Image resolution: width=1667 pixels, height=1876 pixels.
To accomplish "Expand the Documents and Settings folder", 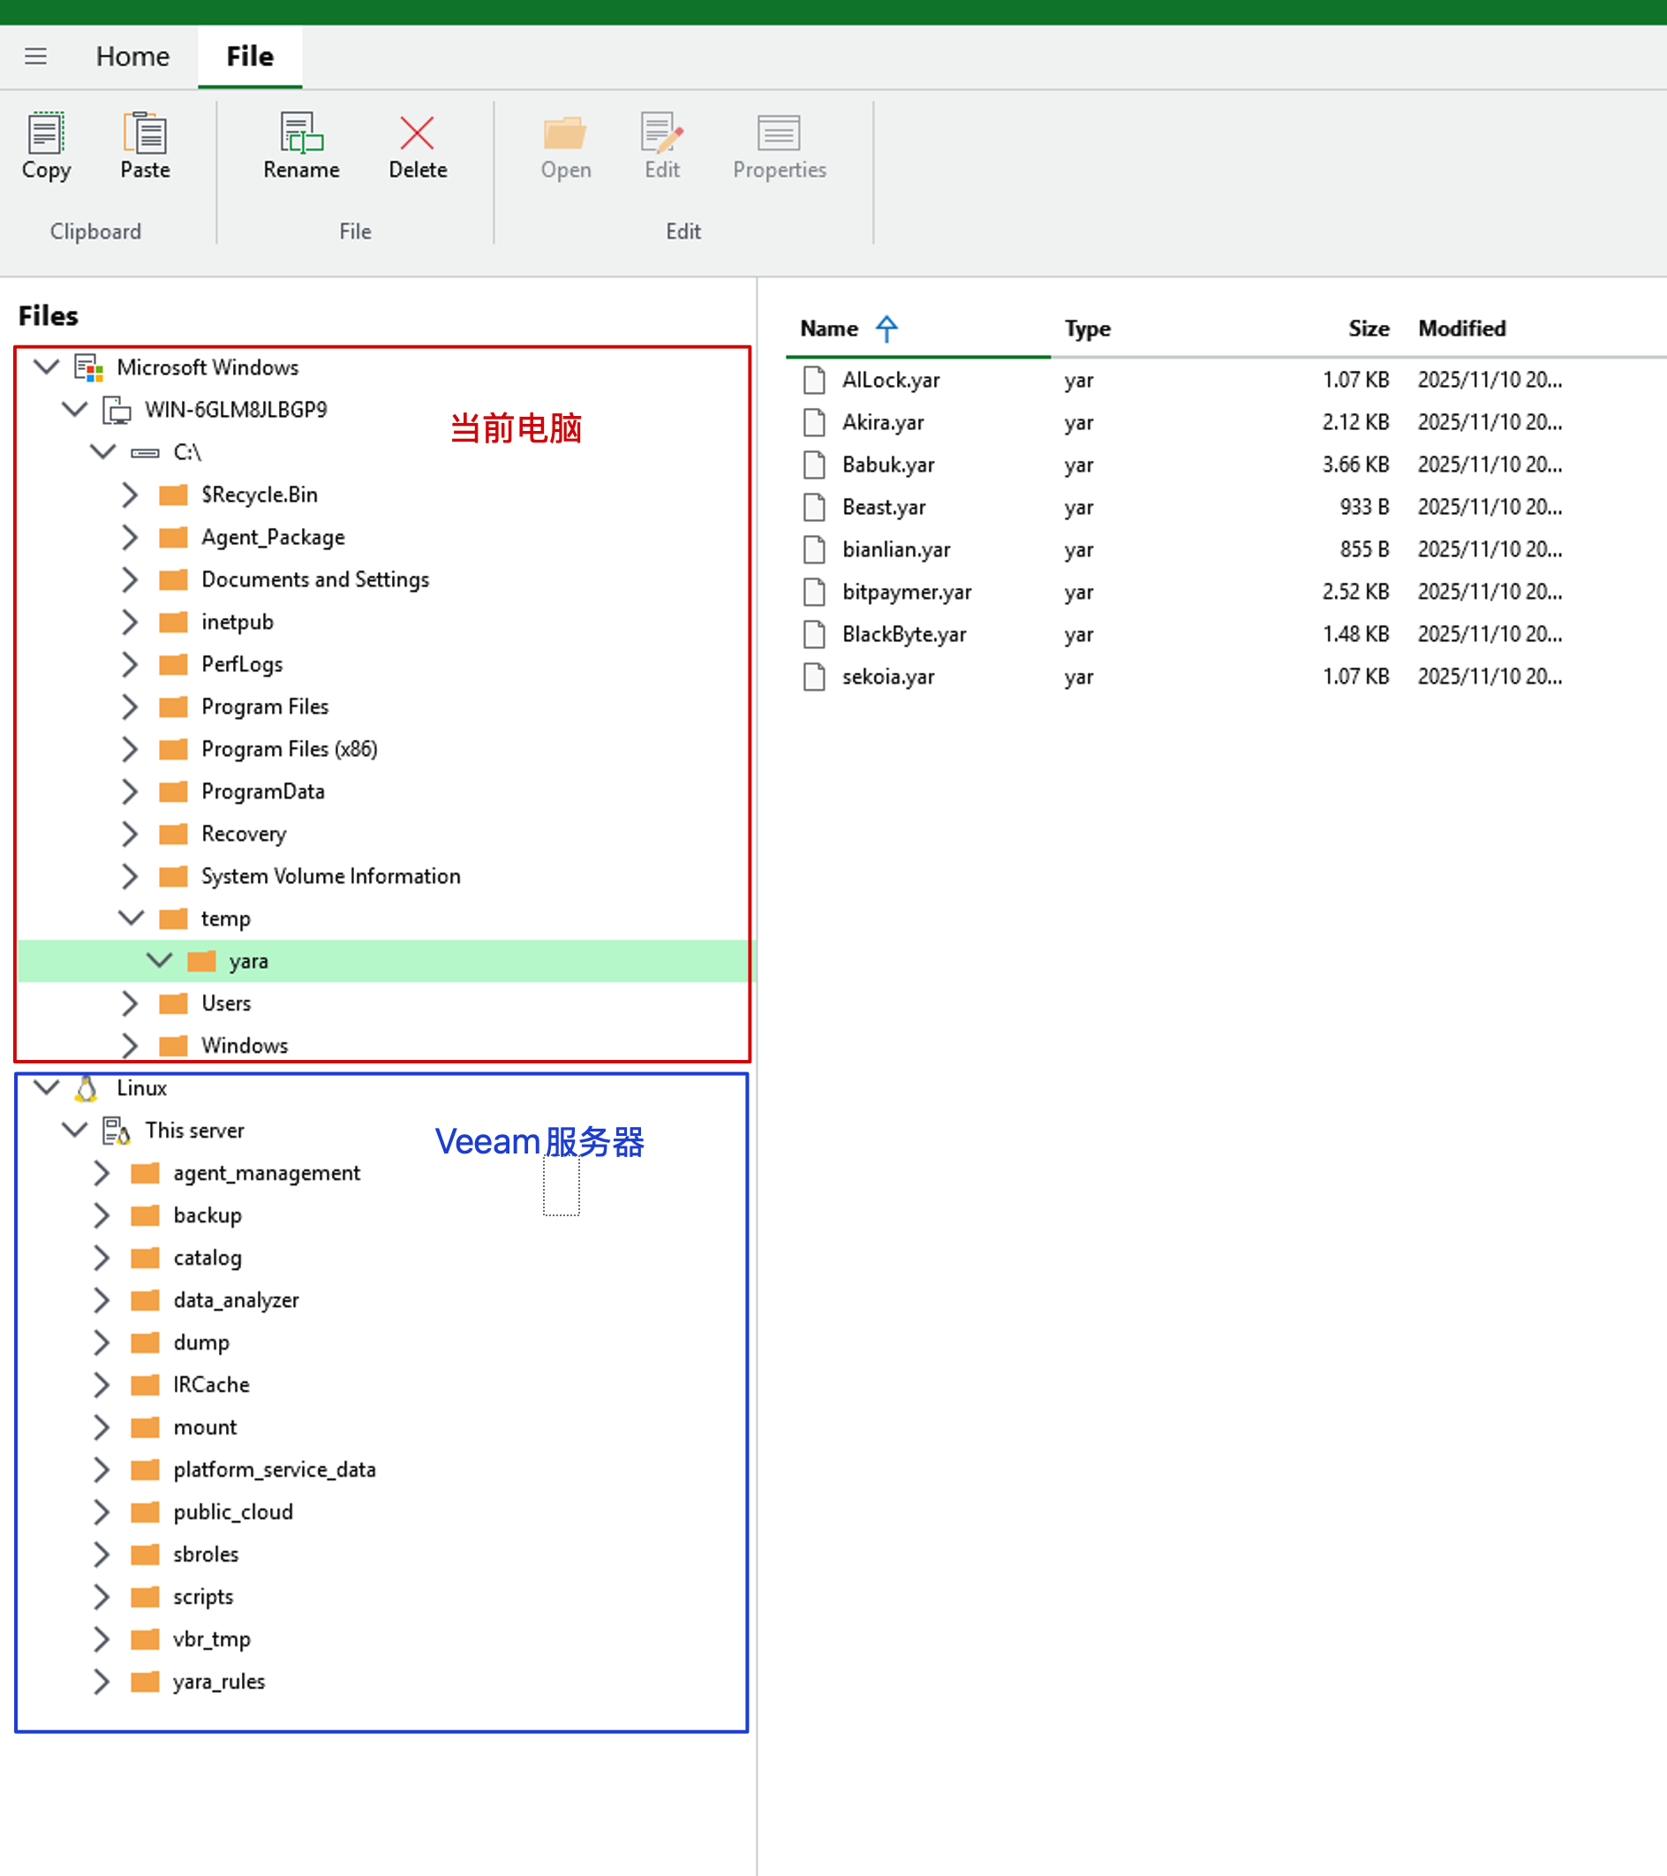I will pos(131,579).
